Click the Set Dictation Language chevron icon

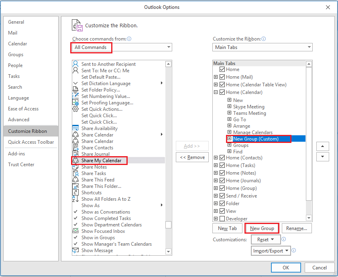pos(75,83)
